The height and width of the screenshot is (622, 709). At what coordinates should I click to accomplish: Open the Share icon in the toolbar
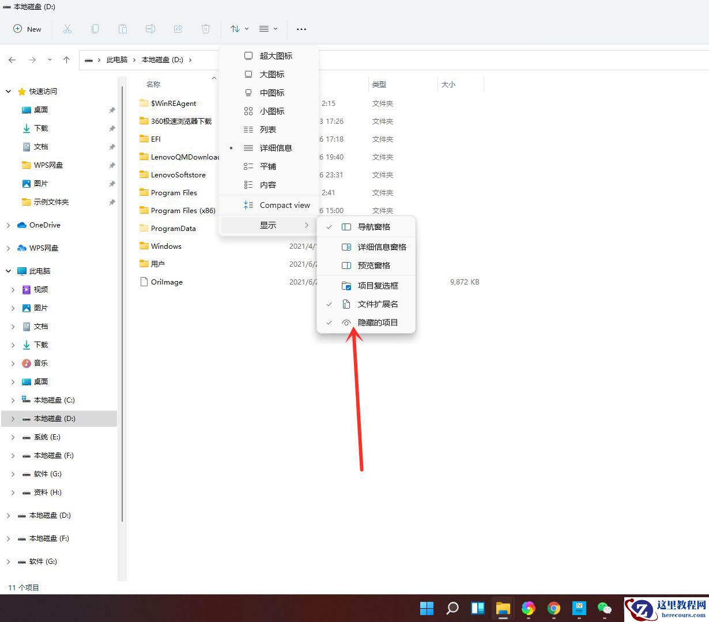[178, 29]
